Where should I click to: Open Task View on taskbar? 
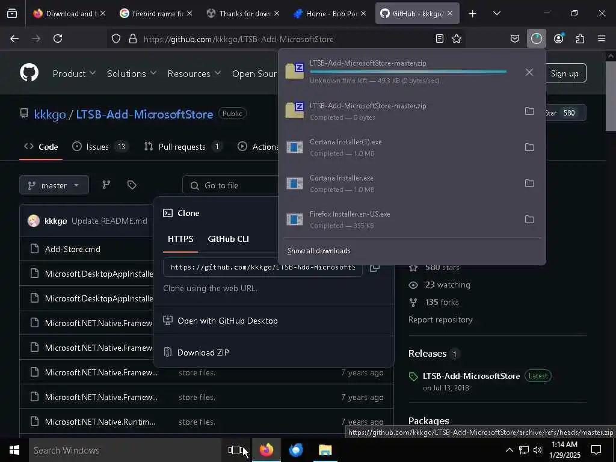pos(235,450)
